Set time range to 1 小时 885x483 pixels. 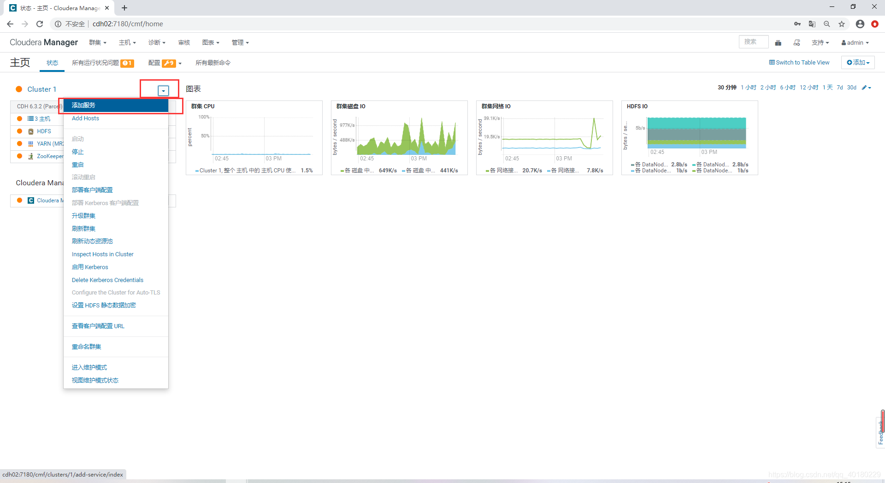point(749,88)
